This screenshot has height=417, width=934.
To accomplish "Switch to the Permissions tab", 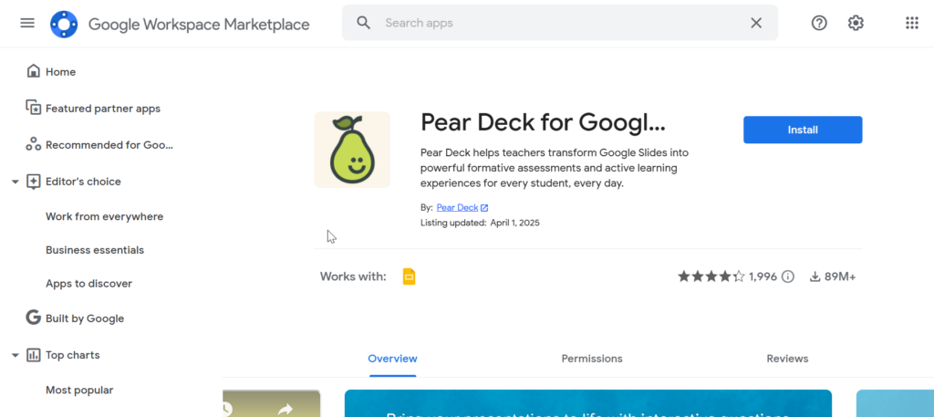I will [x=592, y=359].
